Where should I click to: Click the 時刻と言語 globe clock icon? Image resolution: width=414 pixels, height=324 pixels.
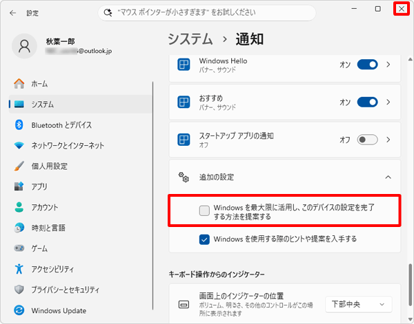[19, 228]
